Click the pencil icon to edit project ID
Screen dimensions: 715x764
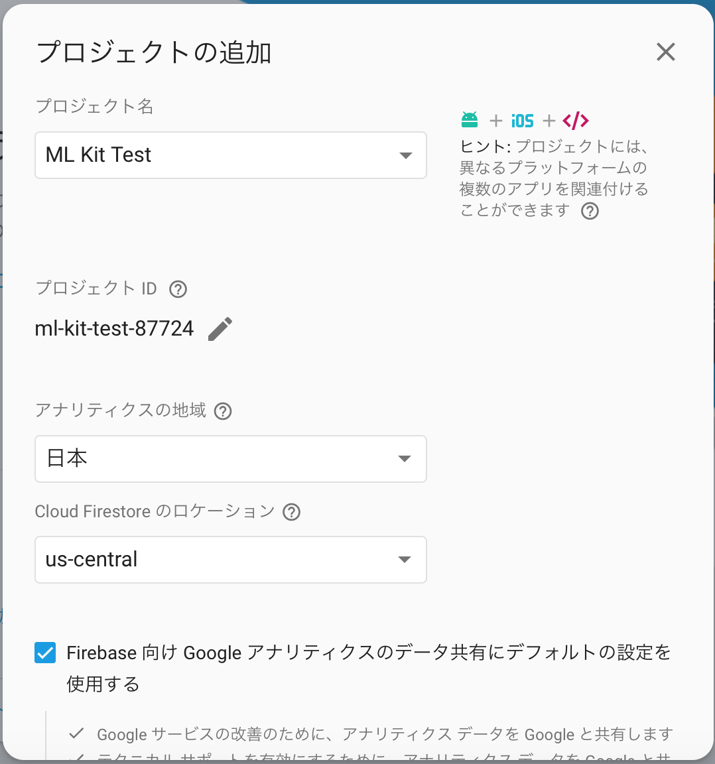(x=220, y=329)
